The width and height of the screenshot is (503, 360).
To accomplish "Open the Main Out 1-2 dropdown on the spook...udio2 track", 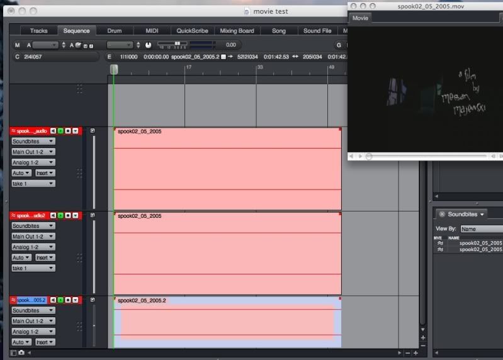I will pyautogui.click(x=33, y=237).
